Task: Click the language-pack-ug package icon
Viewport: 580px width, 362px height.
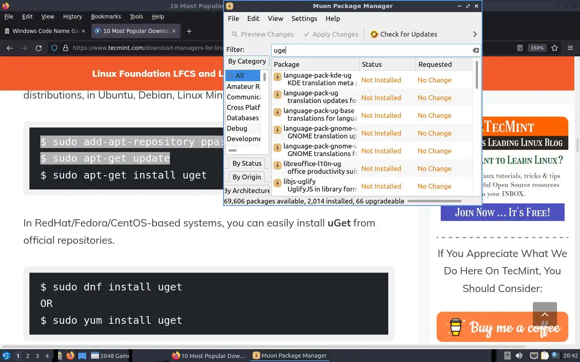Action: [278, 95]
